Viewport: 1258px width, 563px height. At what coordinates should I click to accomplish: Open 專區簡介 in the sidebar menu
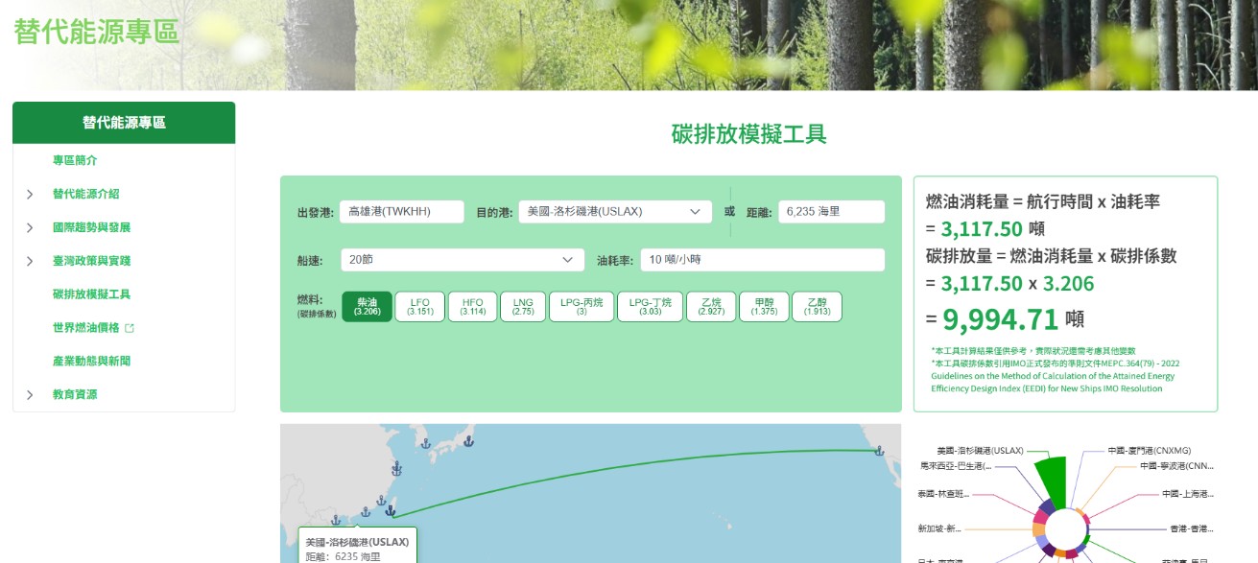pyautogui.click(x=75, y=160)
